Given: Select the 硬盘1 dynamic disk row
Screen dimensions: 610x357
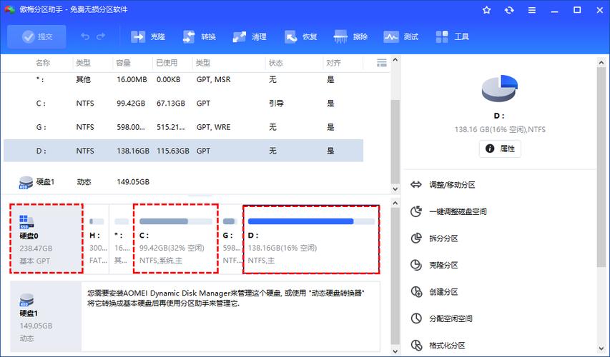Looking at the screenshot, I should [183, 182].
